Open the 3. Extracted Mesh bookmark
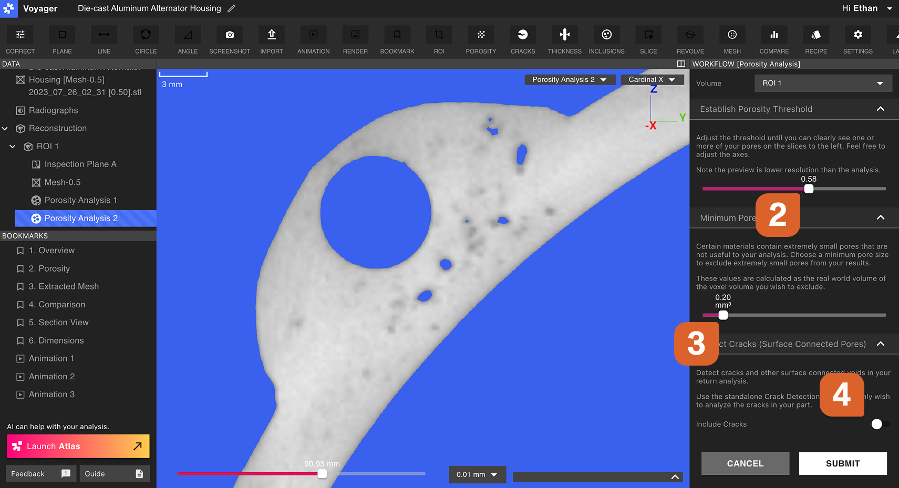Viewport: 899px width, 488px height. [x=64, y=286]
